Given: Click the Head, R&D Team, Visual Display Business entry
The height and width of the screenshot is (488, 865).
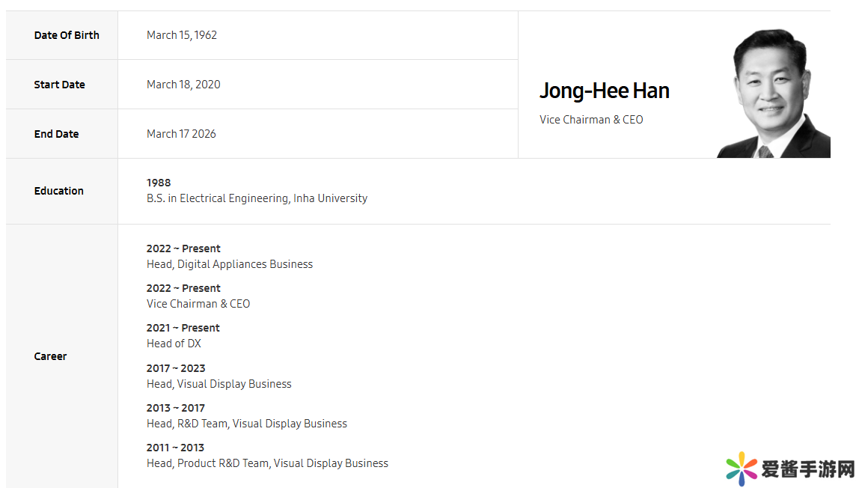Looking at the screenshot, I should coord(247,424).
